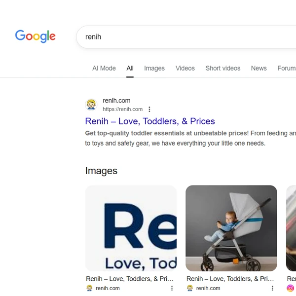Open the Forums search tab

coord(287,68)
